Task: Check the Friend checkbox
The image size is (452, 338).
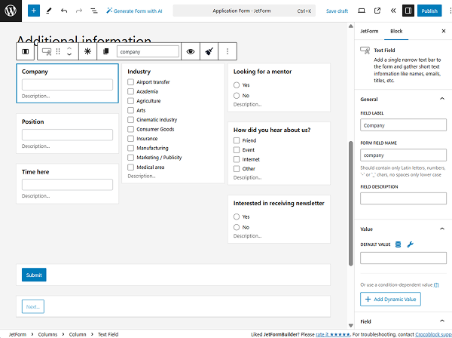Action: (x=237, y=140)
